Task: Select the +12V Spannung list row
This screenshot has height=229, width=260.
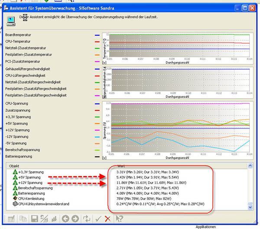Action: tap(127, 183)
